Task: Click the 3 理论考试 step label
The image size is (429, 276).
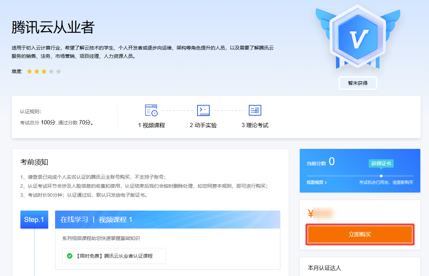Action: pyautogui.click(x=255, y=125)
